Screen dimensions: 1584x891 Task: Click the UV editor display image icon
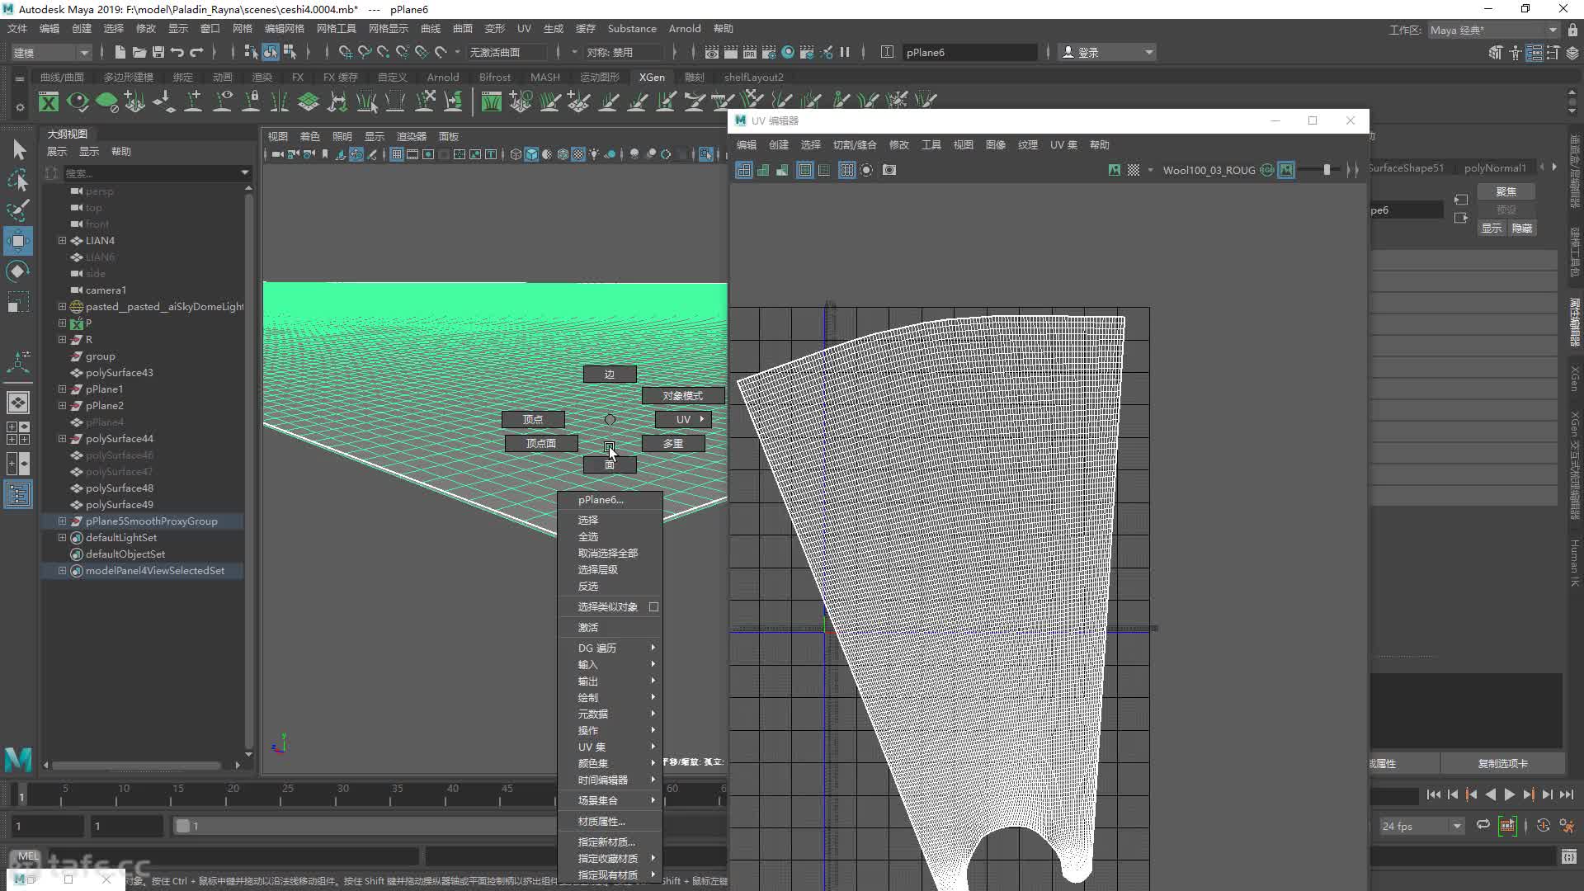pyautogui.click(x=1115, y=170)
